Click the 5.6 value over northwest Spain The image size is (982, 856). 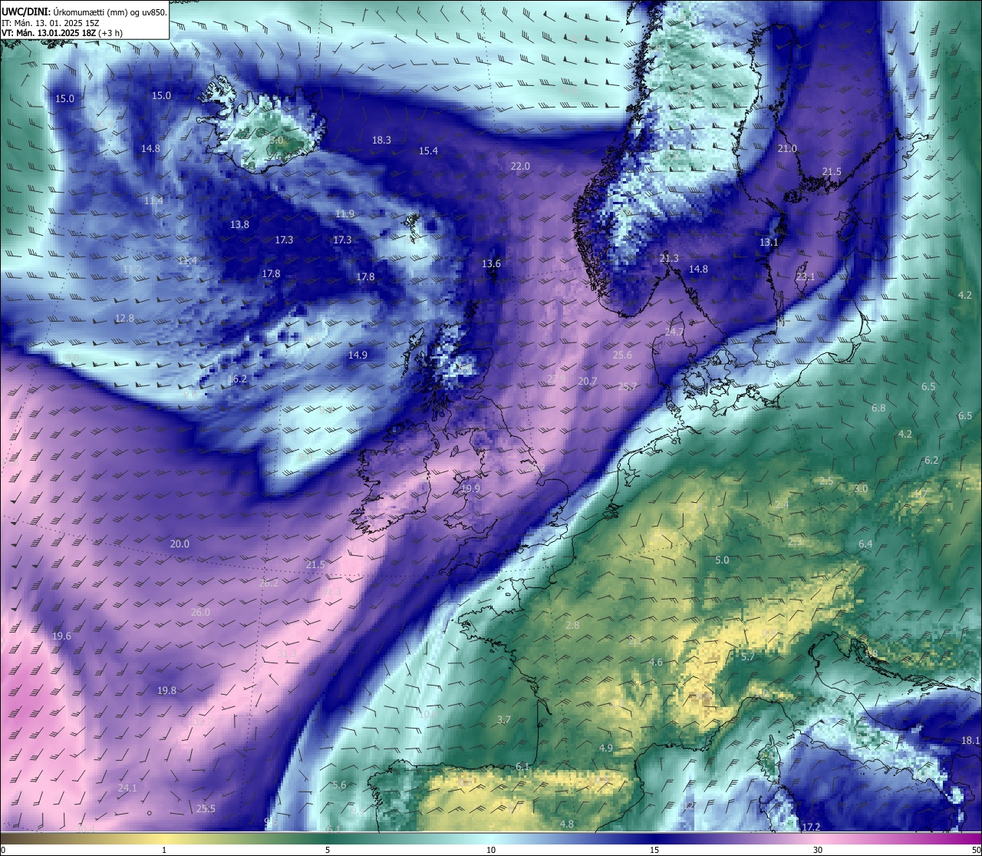[339, 785]
